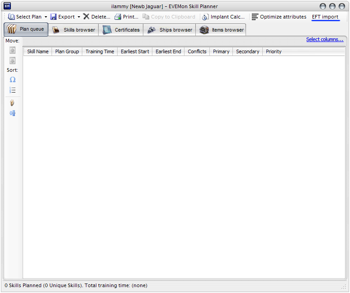350x293 pixels.
Task: Delete the current plan
Action: point(96,17)
